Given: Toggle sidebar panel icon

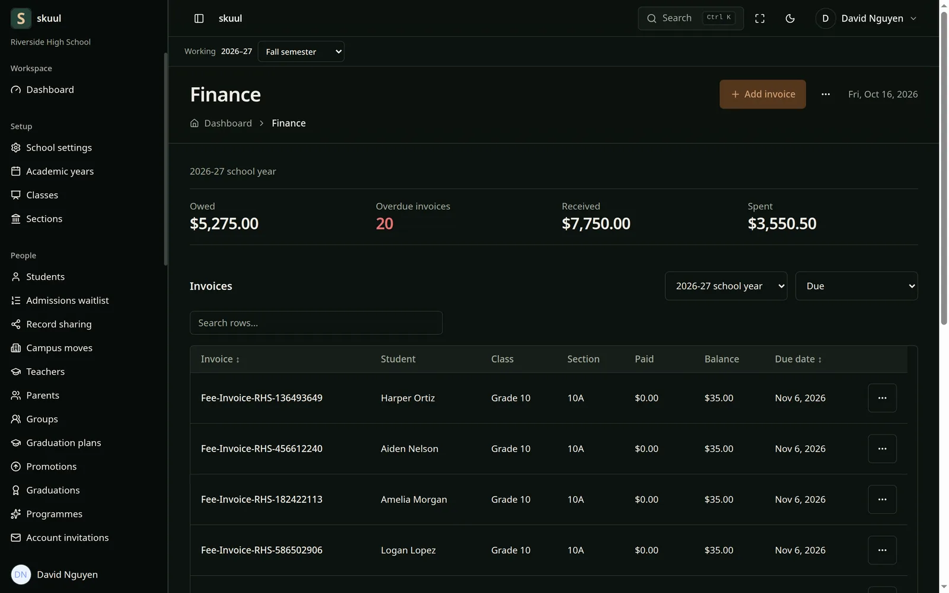Looking at the screenshot, I should point(199,18).
